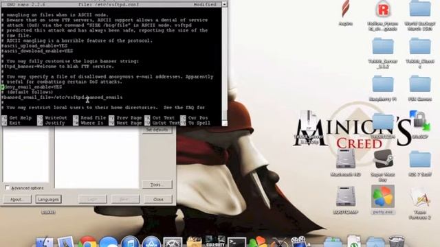
Task: Select the WinSCP padlock desktop icon
Action: pos(420,121)
